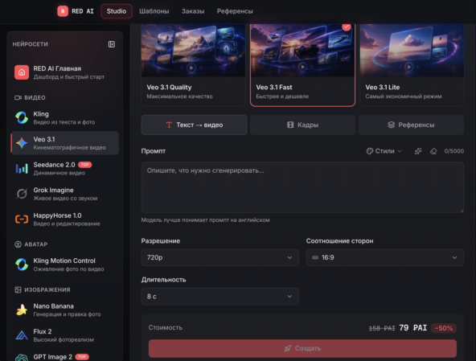
Task: Switch to the Кадры tab
Action: (302, 125)
